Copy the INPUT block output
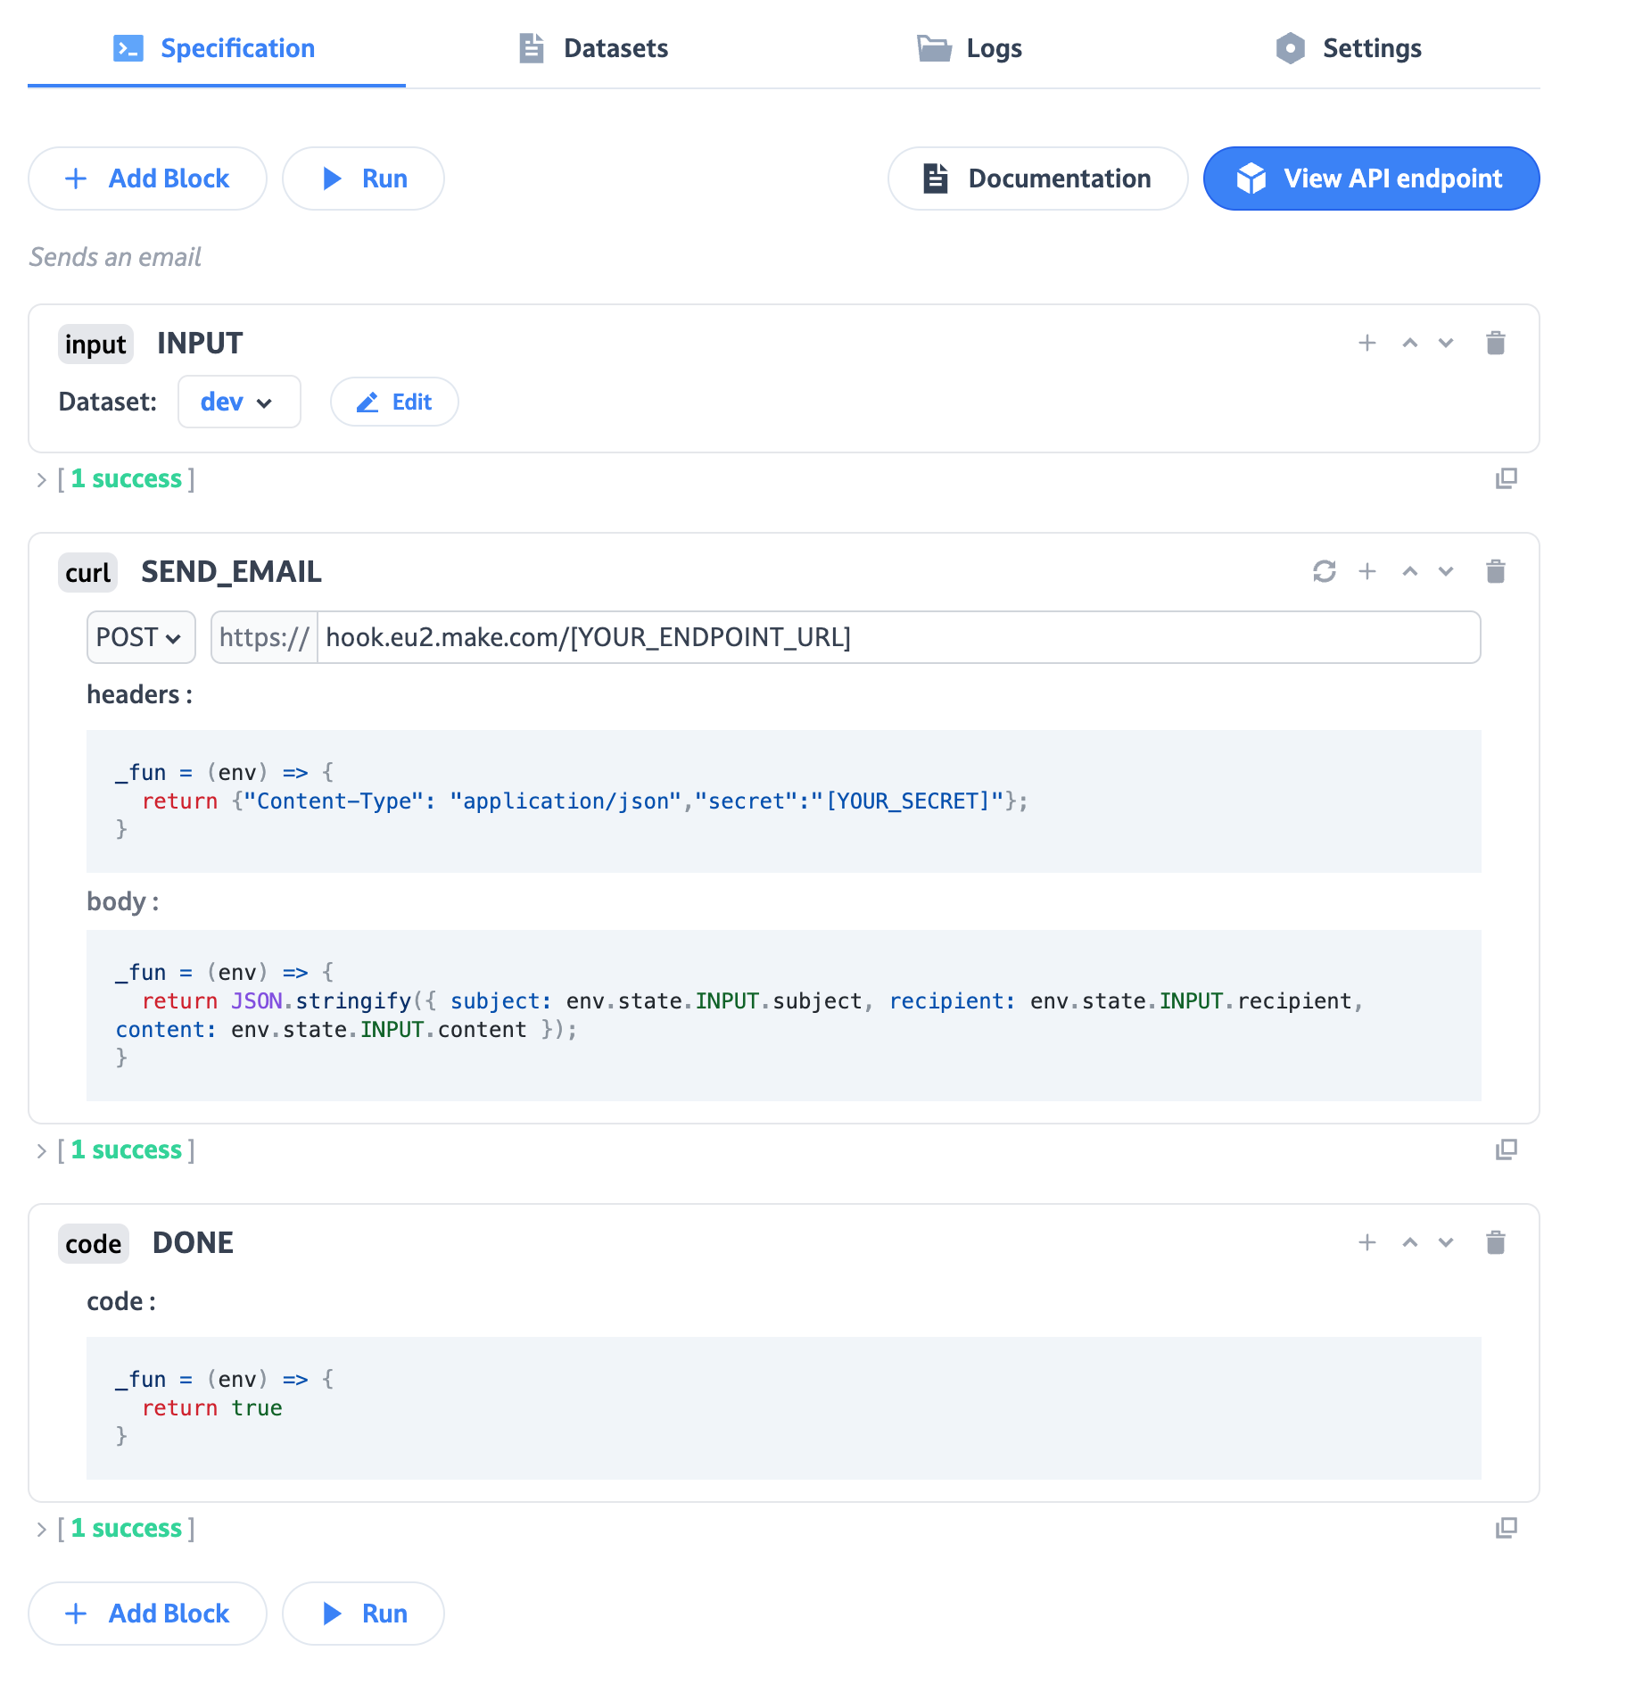 [1507, 478]
